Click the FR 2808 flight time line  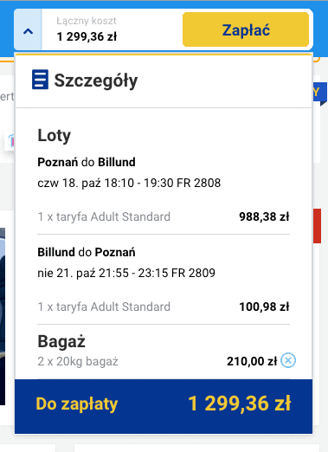pyautogui.click(x=129, y=183)
